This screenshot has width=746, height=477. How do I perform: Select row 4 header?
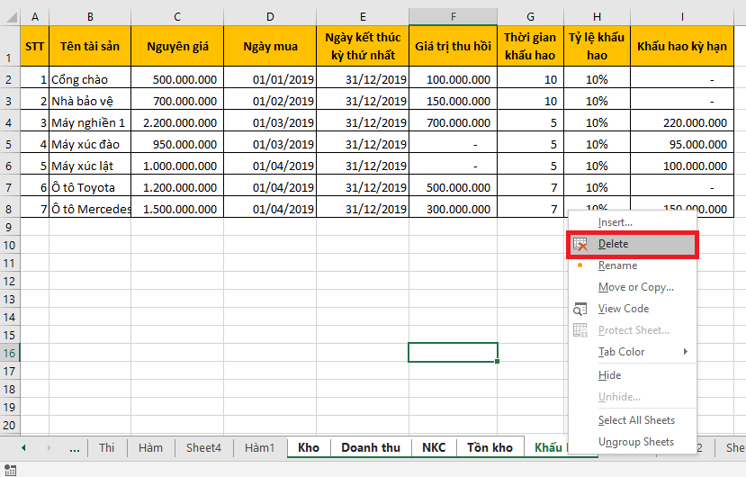10,122
